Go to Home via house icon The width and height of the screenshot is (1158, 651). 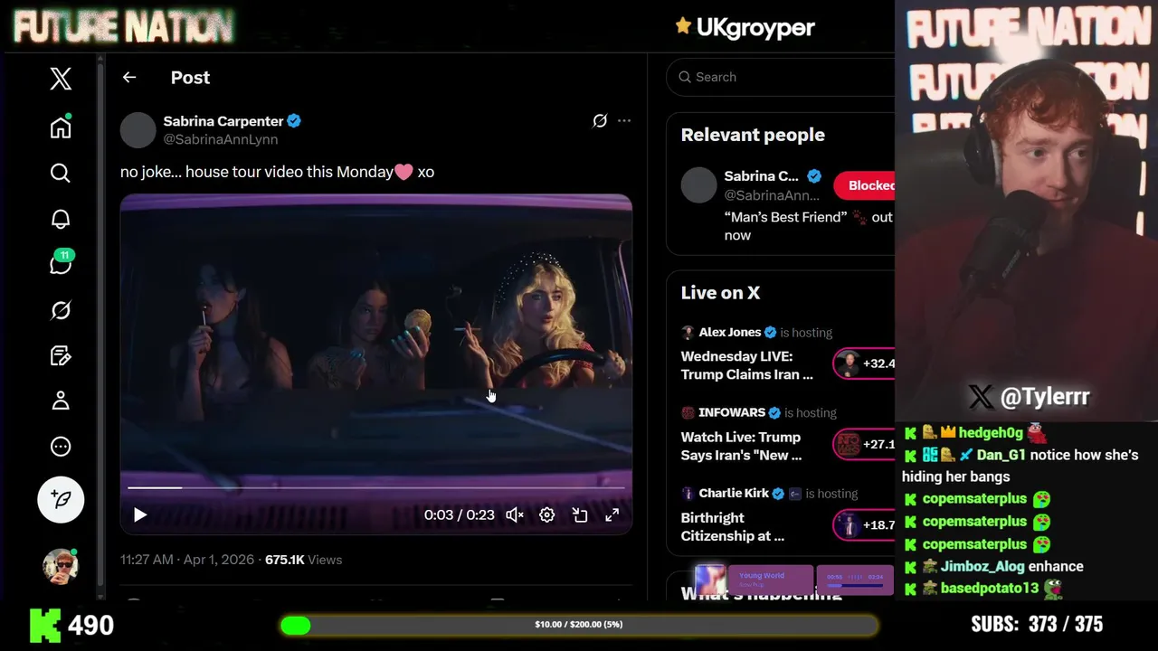click(x=61, y=127)
